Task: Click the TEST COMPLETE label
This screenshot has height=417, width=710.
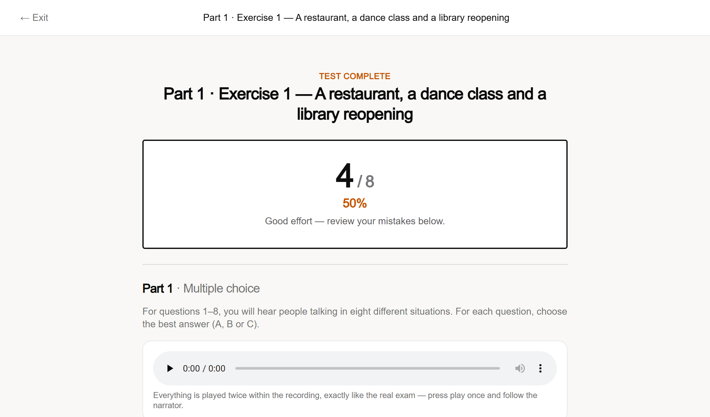Action: pyautogui.click(x=355, y=76)
